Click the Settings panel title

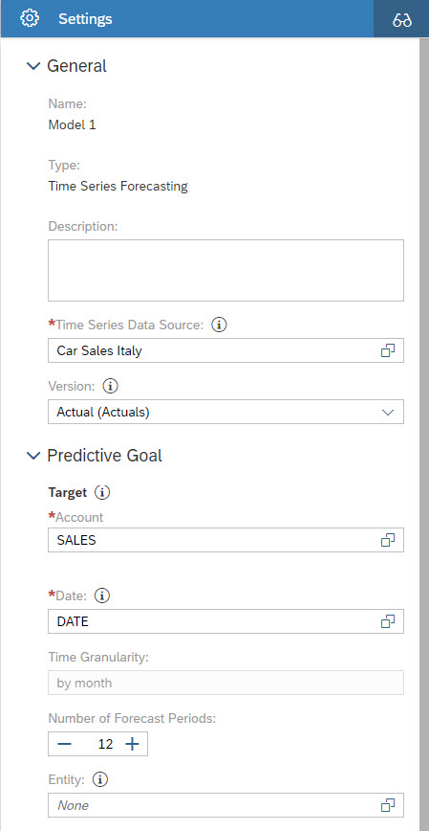(x=85, y=19)
